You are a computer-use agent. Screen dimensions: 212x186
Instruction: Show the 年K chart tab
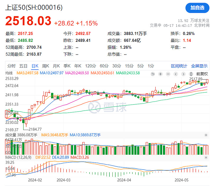pyautogui.click(x=78, y=66)
